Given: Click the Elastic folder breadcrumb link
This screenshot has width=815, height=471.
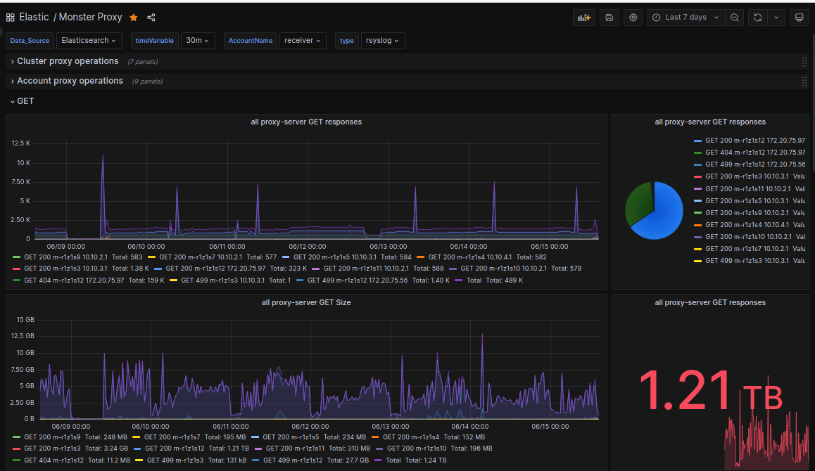Looking at the screenshot, I should click(34, 17).
